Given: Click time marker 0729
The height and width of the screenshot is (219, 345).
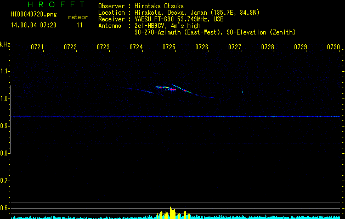Looking at the screenshot, I should (x=301, y=47).
